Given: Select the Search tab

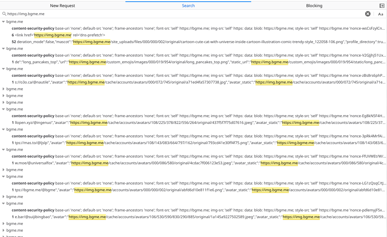Looking at the screenshot, I should click(x=188, y=6).
